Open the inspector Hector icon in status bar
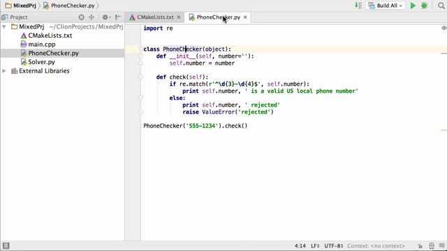 click(432, 246)
